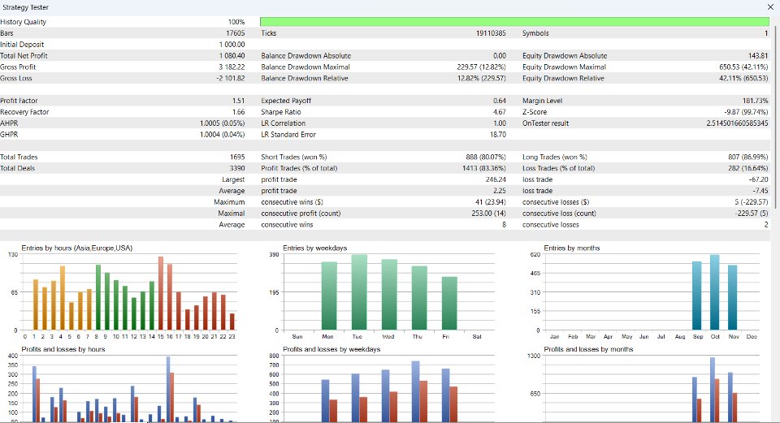
Task: Select the Bars value 17605
Action: [236, 33]
